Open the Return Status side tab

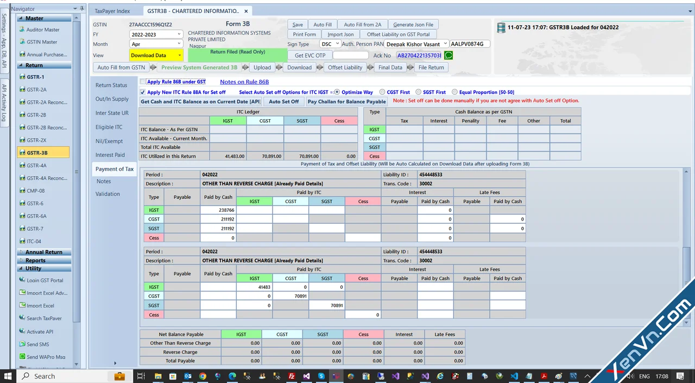click(111, 85)
